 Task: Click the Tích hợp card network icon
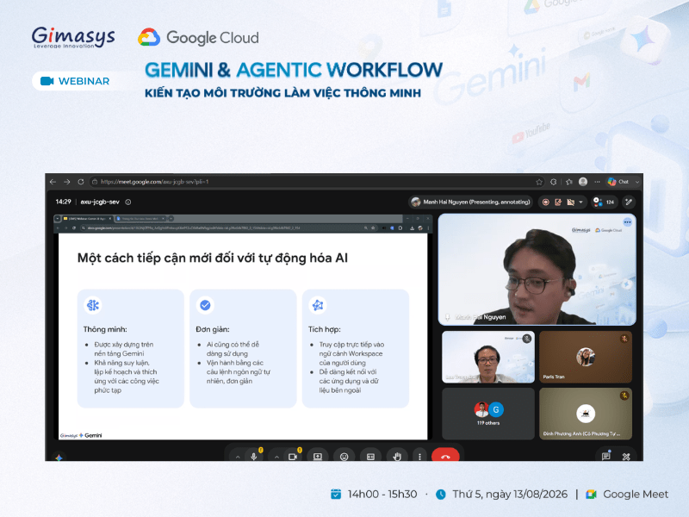point(318,305)
